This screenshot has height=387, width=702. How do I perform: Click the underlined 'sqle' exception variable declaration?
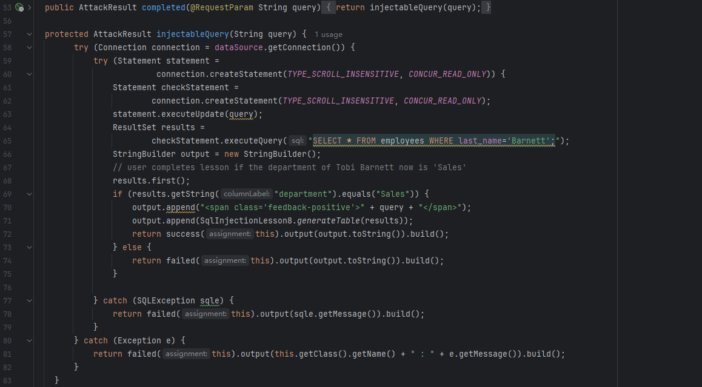click(210, 300)
